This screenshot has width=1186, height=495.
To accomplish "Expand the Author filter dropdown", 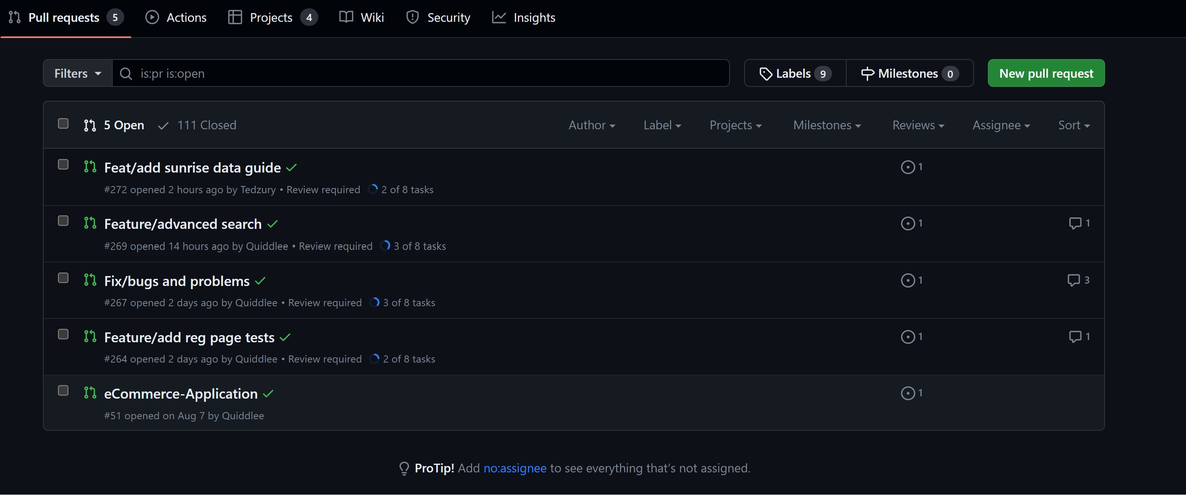I will [591, 125].
